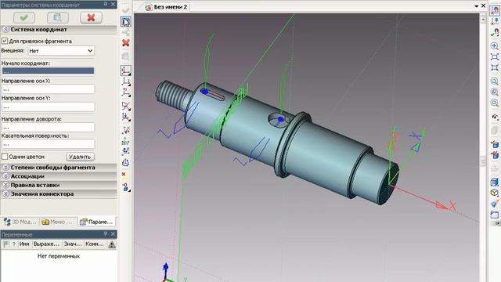Pin the Переменные panel
Image resolution: width=501 pixels, height=282 pixels.
pos(106,234)
